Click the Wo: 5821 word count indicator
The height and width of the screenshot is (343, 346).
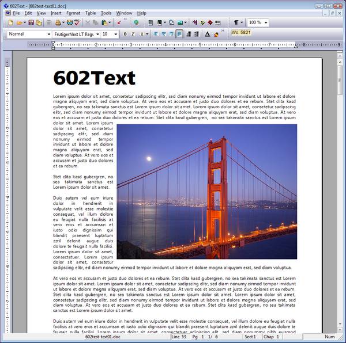point(240,33)
